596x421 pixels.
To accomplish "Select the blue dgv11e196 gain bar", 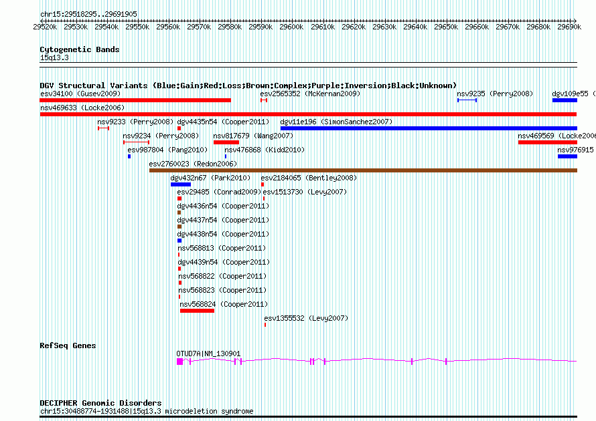I will [429, 128].
